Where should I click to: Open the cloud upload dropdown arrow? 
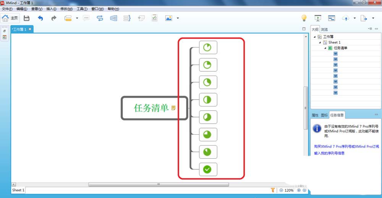click(x=355, y=18)
